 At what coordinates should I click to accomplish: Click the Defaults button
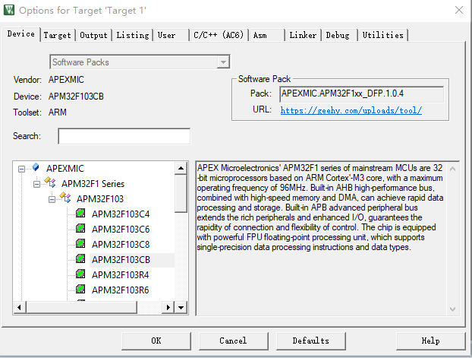point(310,341)
